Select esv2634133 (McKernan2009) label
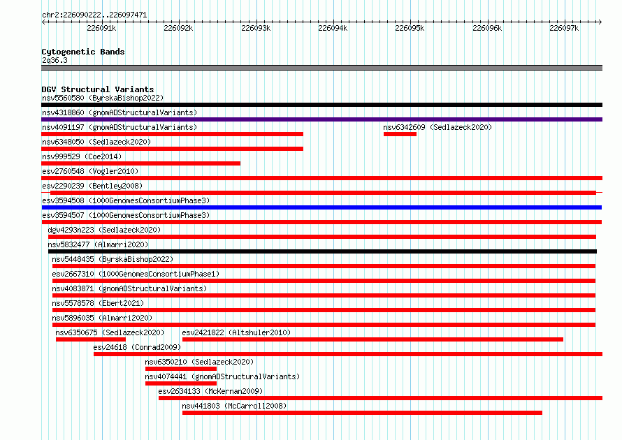Screen dimensions: 622x440 pos(210,391)
